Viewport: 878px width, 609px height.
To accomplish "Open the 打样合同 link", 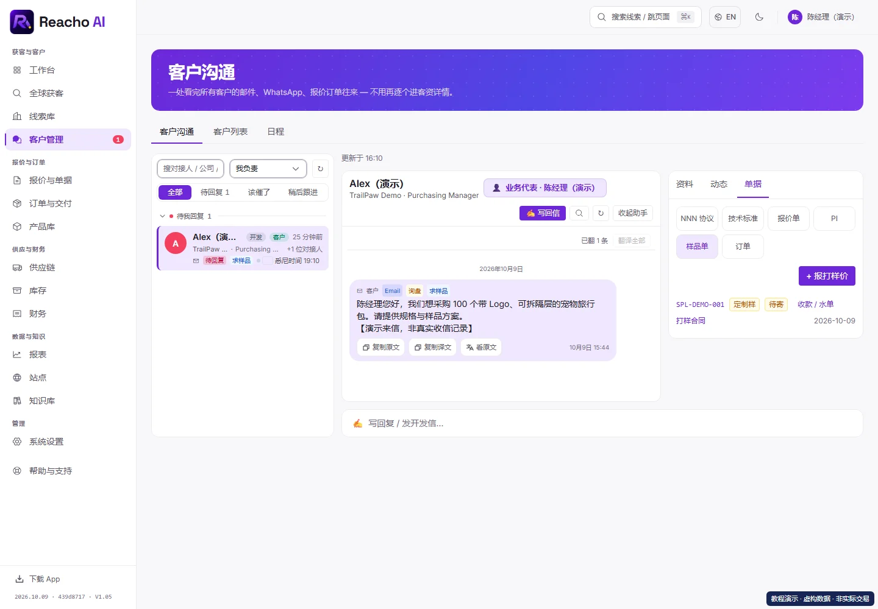I will click(x=691, y=321).
